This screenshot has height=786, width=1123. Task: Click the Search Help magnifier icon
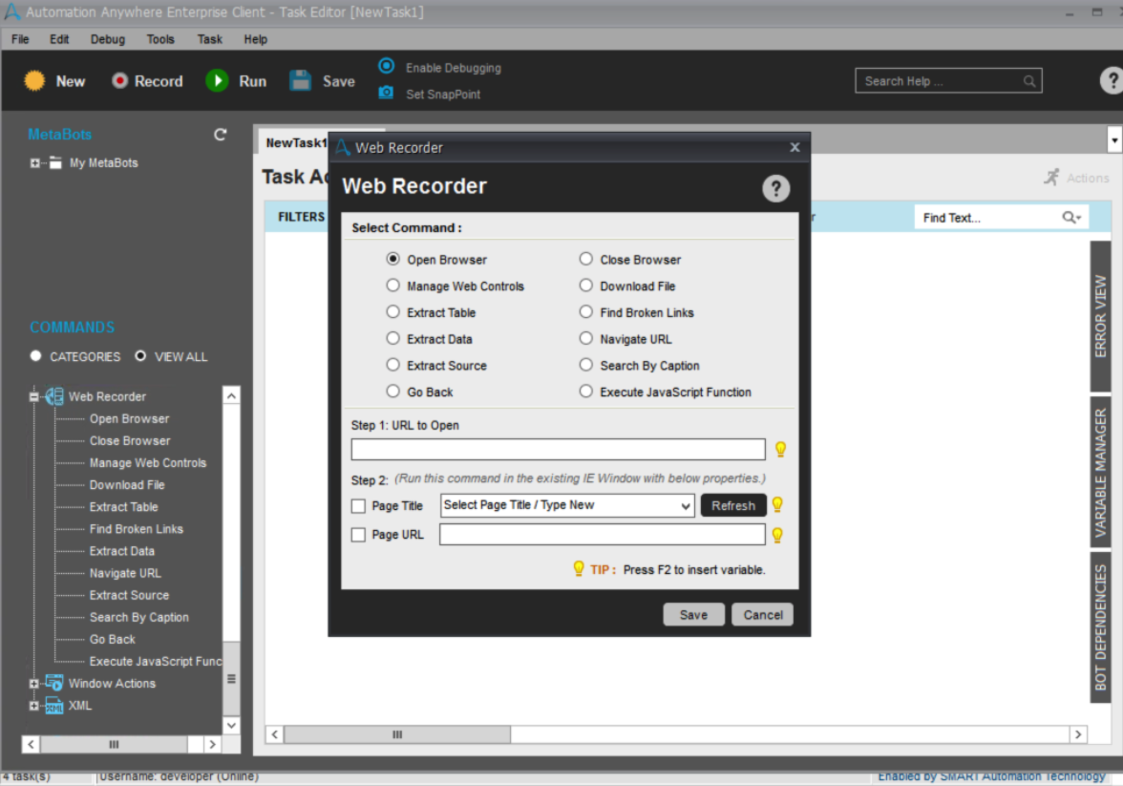coord(1029,81)
